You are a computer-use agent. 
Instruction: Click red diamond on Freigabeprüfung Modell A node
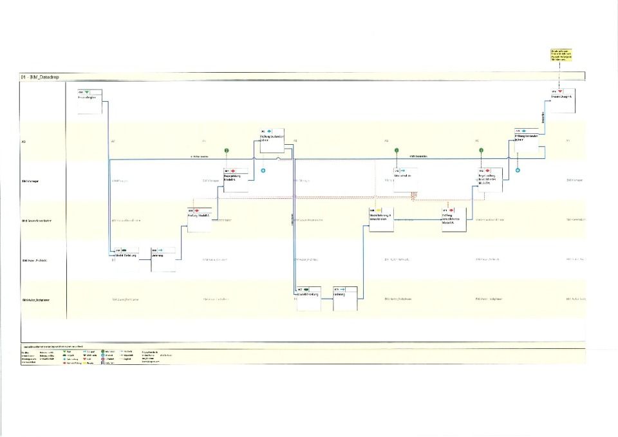click(x=233, y=171)
